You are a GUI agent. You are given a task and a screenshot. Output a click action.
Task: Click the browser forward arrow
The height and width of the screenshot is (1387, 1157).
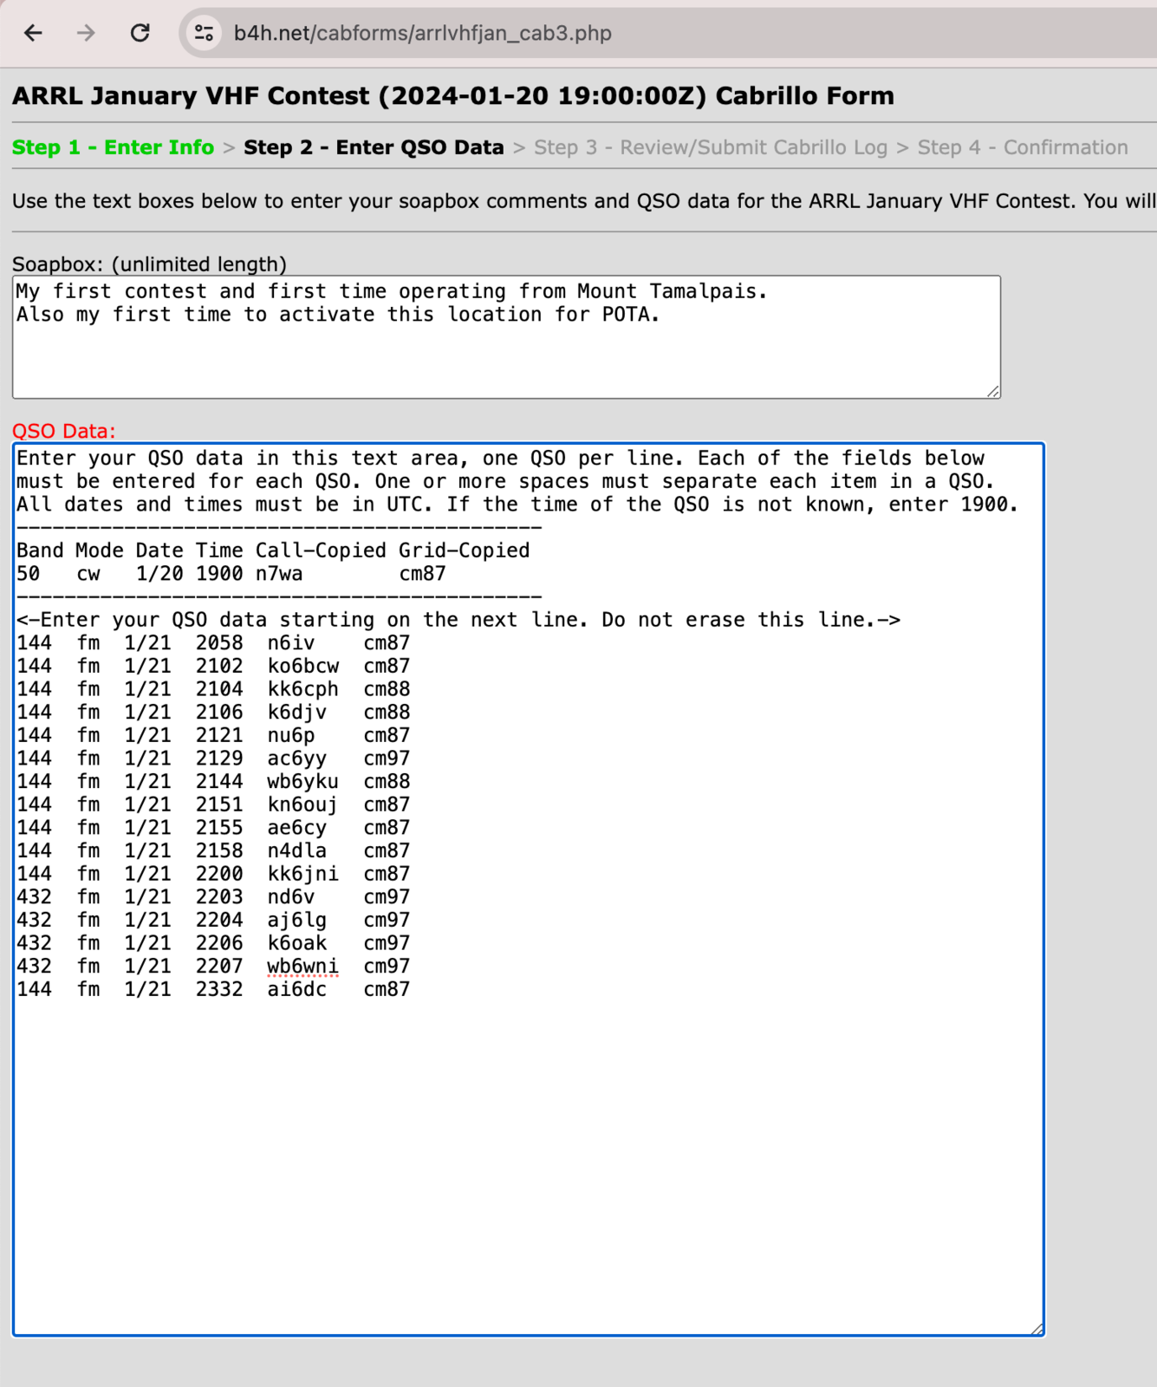point(86,33)
